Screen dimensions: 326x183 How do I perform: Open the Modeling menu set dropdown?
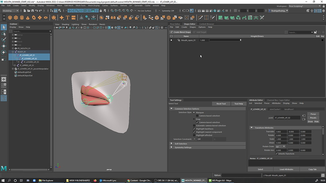pyautogui.click(x=10, y=11)
